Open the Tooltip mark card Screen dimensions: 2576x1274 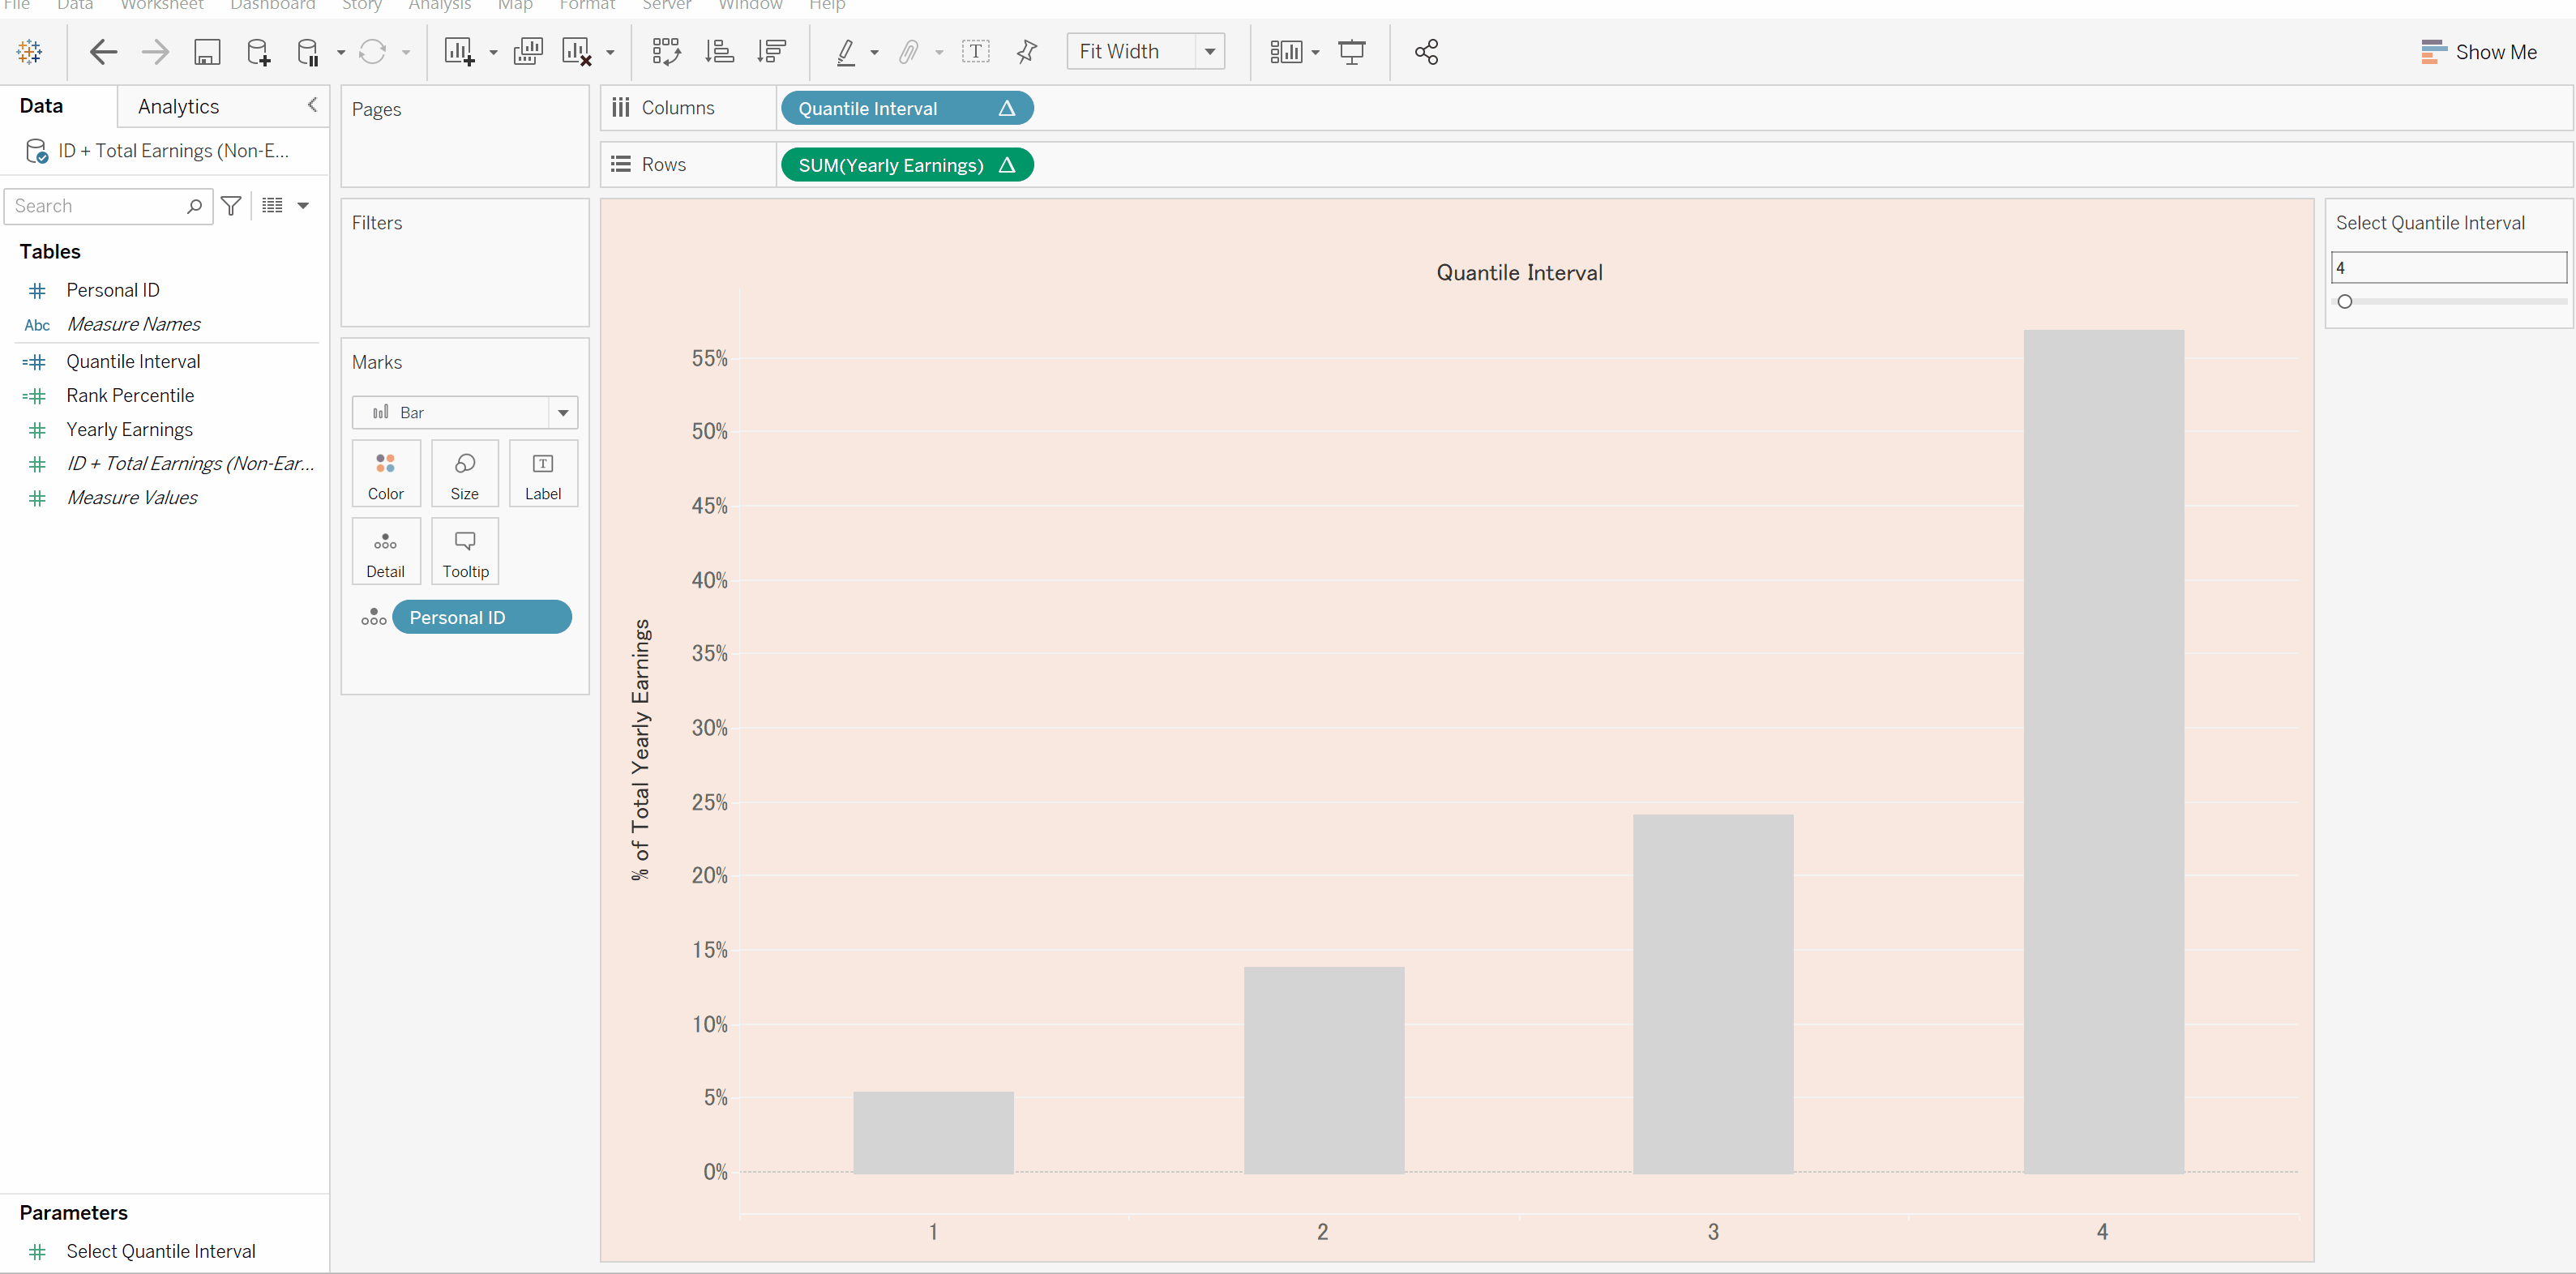point(464,551)
